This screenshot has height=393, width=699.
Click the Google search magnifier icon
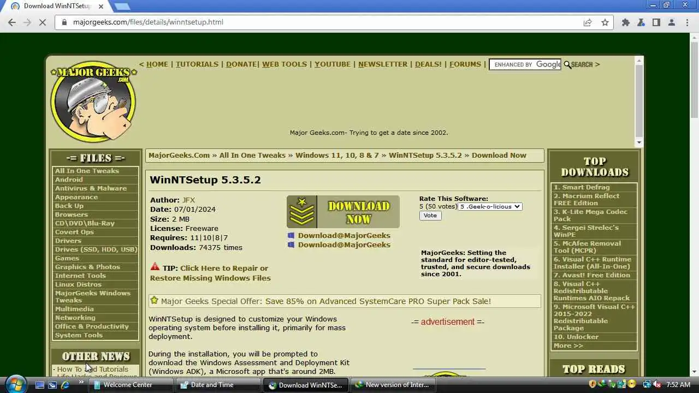point(567,64)
